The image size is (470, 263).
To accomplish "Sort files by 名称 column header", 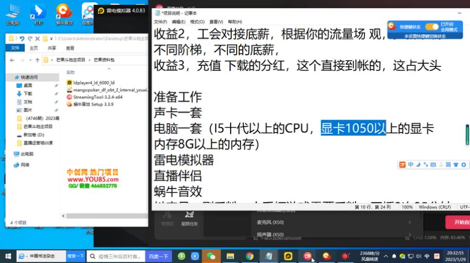I will 70,72.
